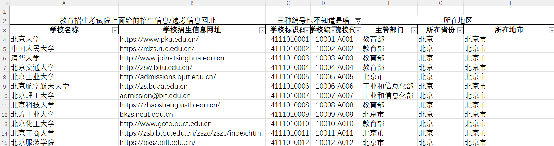Click the 三种编号也不知道是啥 header cell
This screenshot has width=554, height=146.
pyautogui.click(x=313, y=21)
